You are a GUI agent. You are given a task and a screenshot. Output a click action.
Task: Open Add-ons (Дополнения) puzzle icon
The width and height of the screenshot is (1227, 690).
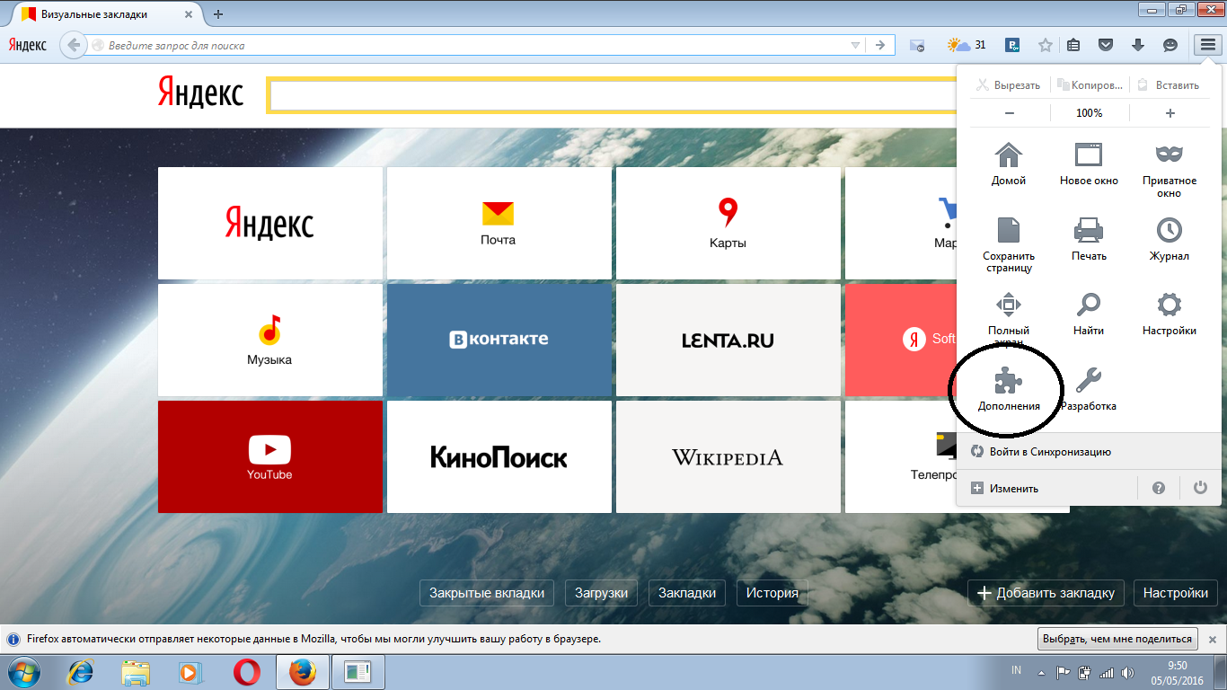[x=1009, y=380]
